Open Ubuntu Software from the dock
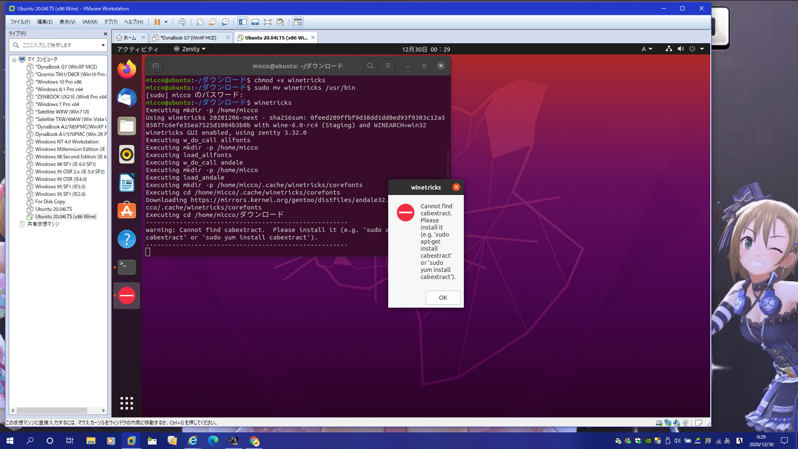Screen dimensions: 798x449 (127, 211)
